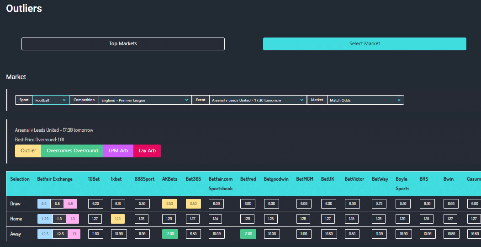This screenshot has height=247, width=481.
Task: Click the BetVictor column header
Action: point(354,179)
